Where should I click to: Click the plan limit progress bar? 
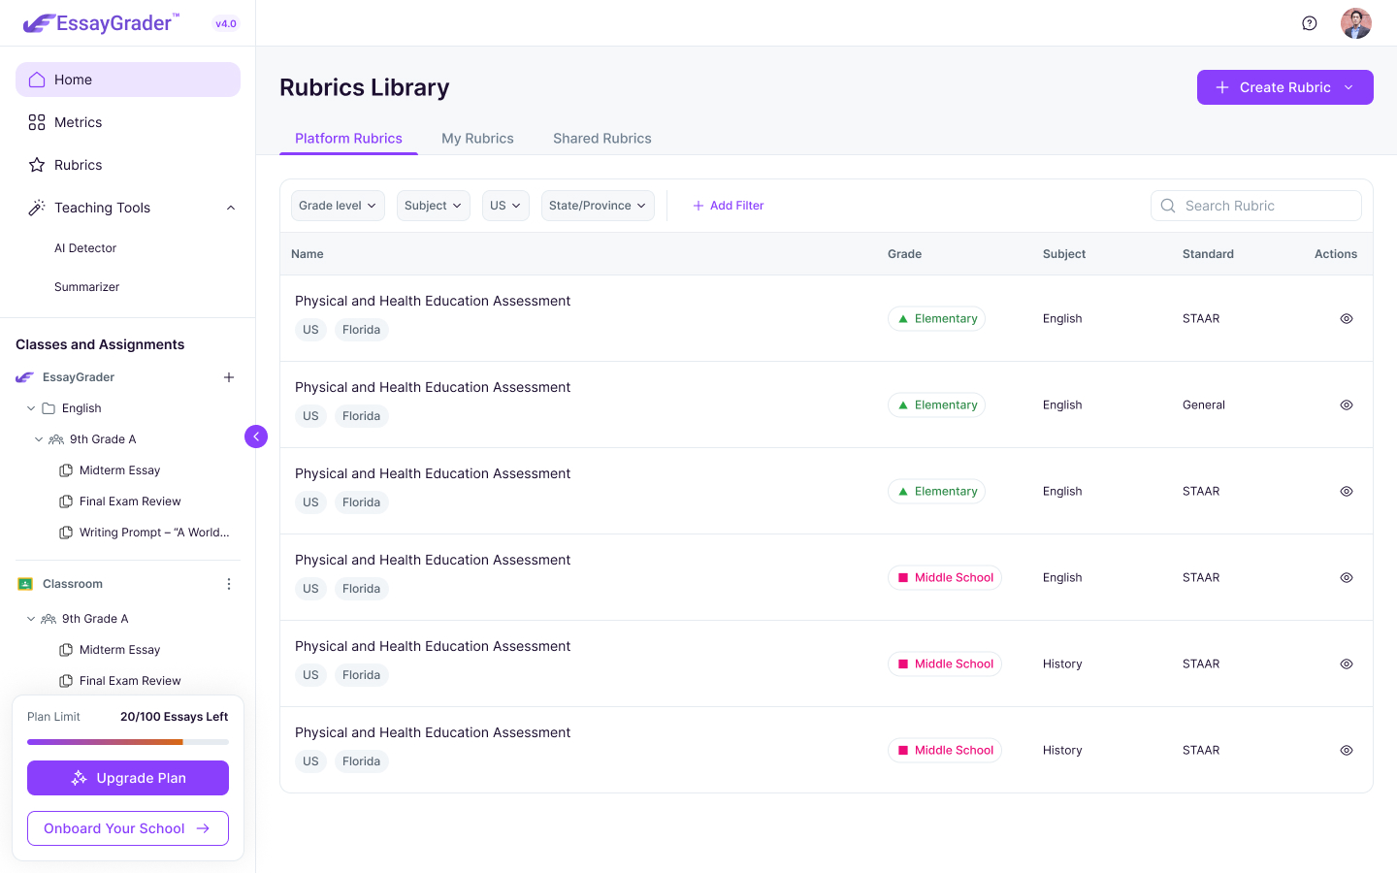(x=128, y=742)
